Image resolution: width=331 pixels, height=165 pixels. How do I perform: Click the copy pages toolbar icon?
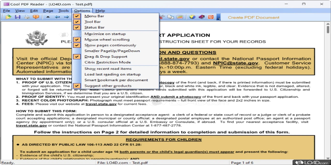point(172,17)
